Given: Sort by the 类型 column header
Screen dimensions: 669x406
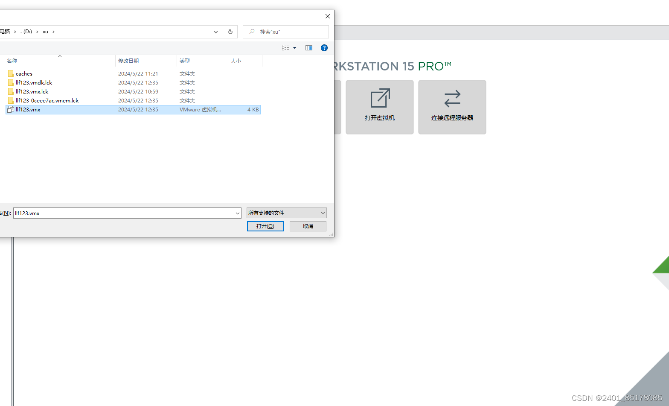Looking at the screenshot, I should tap(185, 61).
